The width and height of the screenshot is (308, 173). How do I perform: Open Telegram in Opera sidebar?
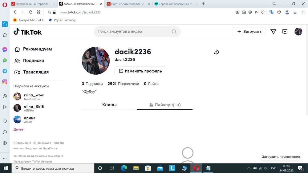pyautogui.click(x=5, y=71)
